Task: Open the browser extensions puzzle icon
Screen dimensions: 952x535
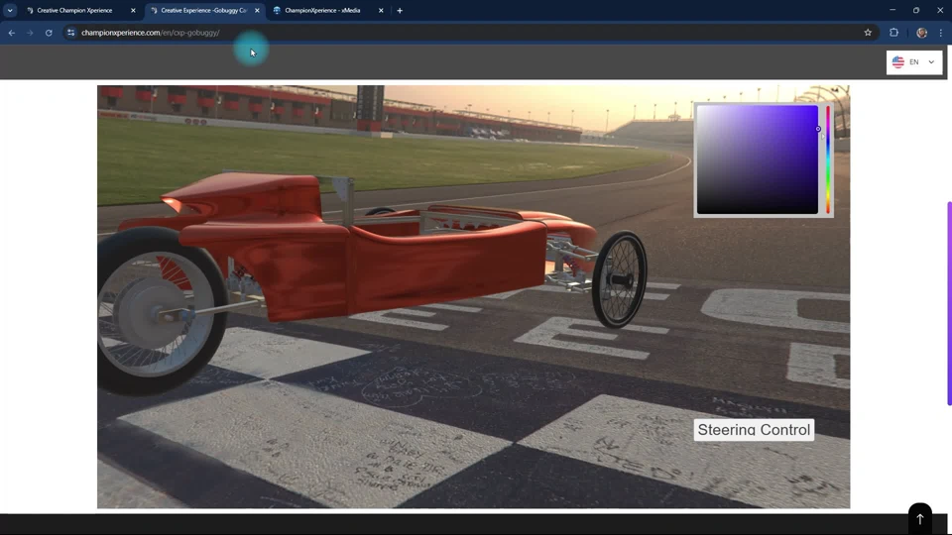Action: pos(893,33)
